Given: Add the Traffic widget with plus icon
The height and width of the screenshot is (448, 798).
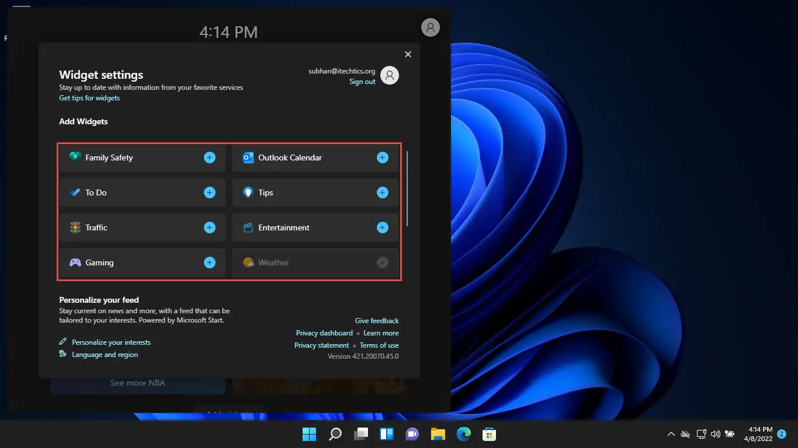Looking at the screenshot, I should click(x=210, y=228).
